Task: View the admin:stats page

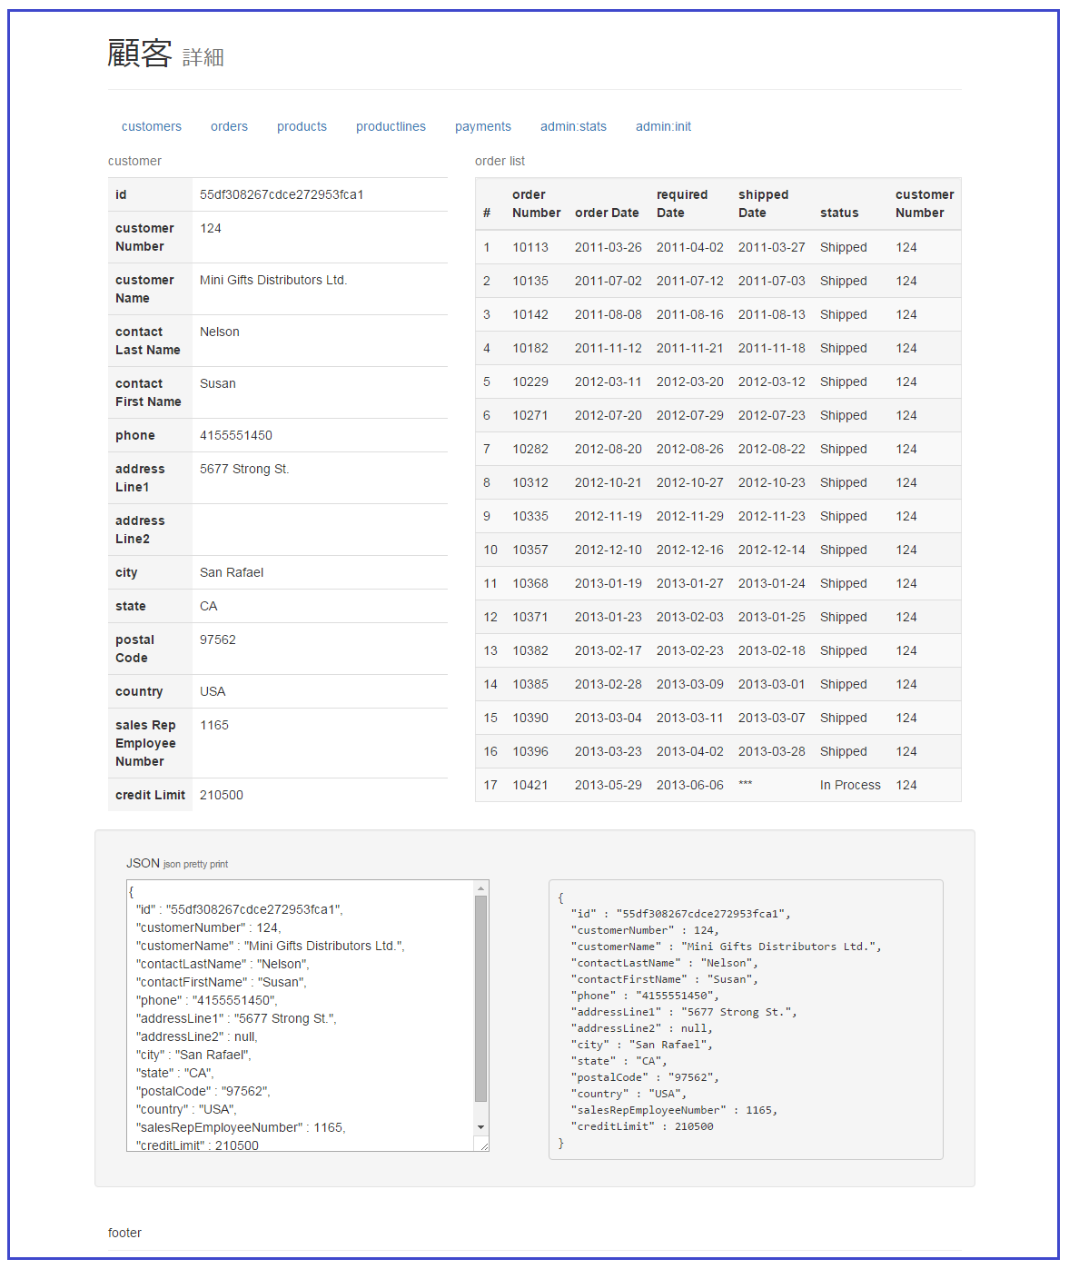Action: [573, 126]
